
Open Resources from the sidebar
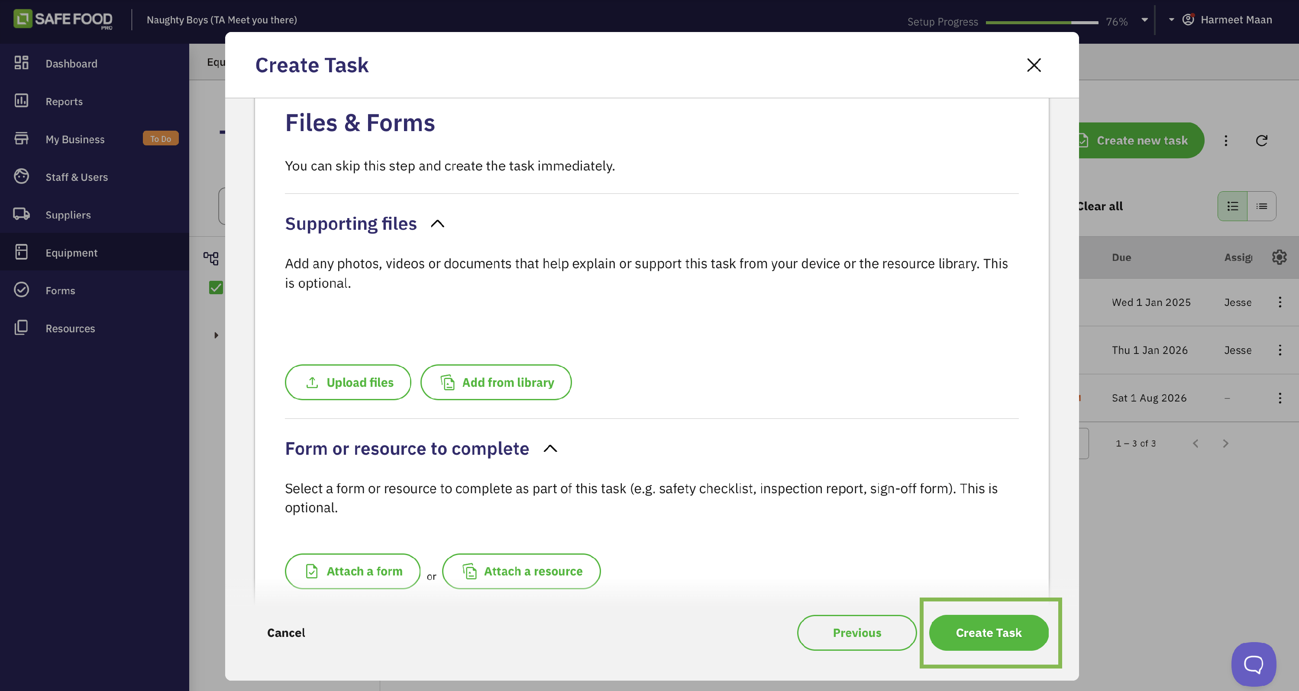94,328
